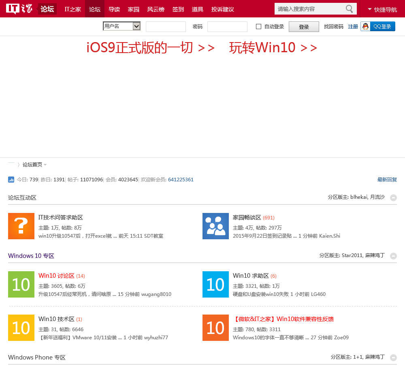Open post 【新年送福利】VMware 10/11安装

coord(80,338)
